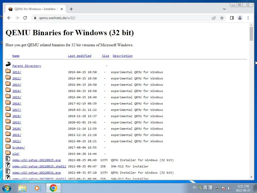Open qemu-w32-setup-20220825.sha512 link

pos(39,166)
